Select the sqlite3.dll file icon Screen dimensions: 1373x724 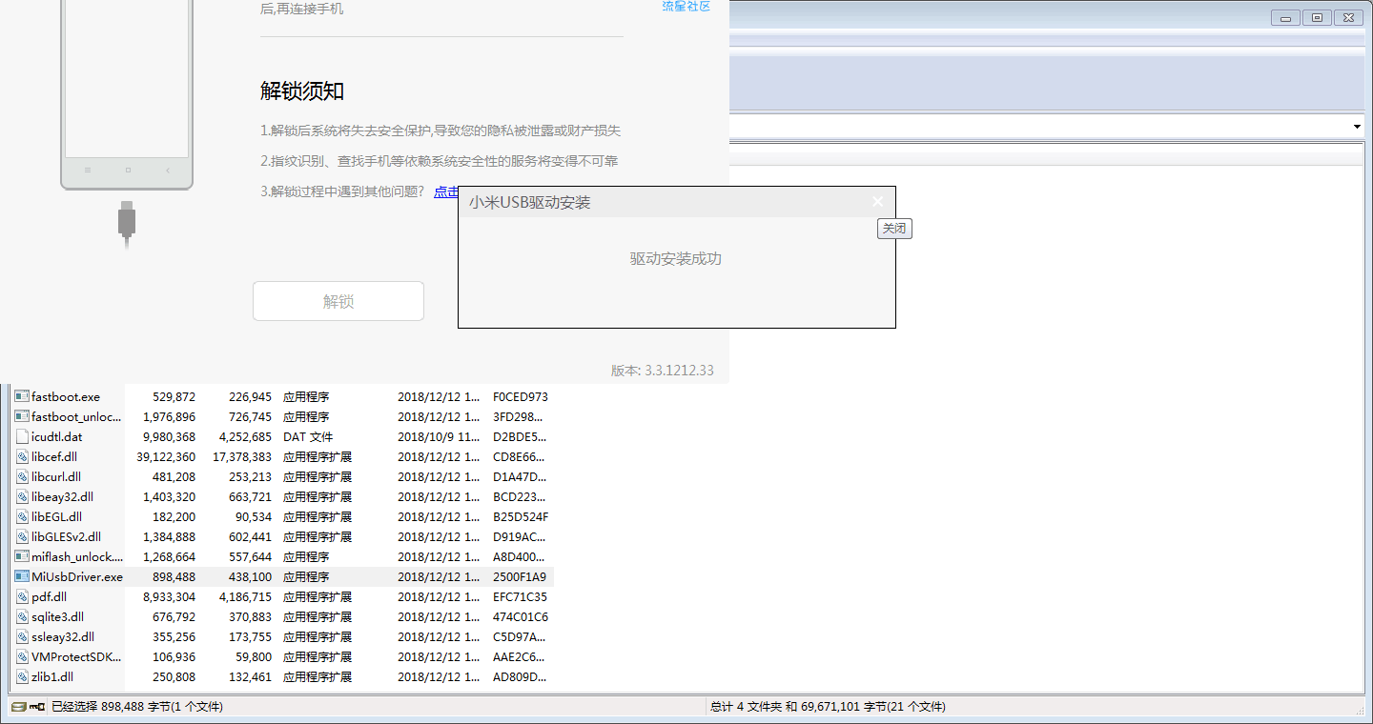[x=22, y=616]
